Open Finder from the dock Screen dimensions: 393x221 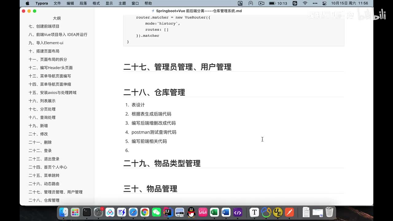pos(64,212)
